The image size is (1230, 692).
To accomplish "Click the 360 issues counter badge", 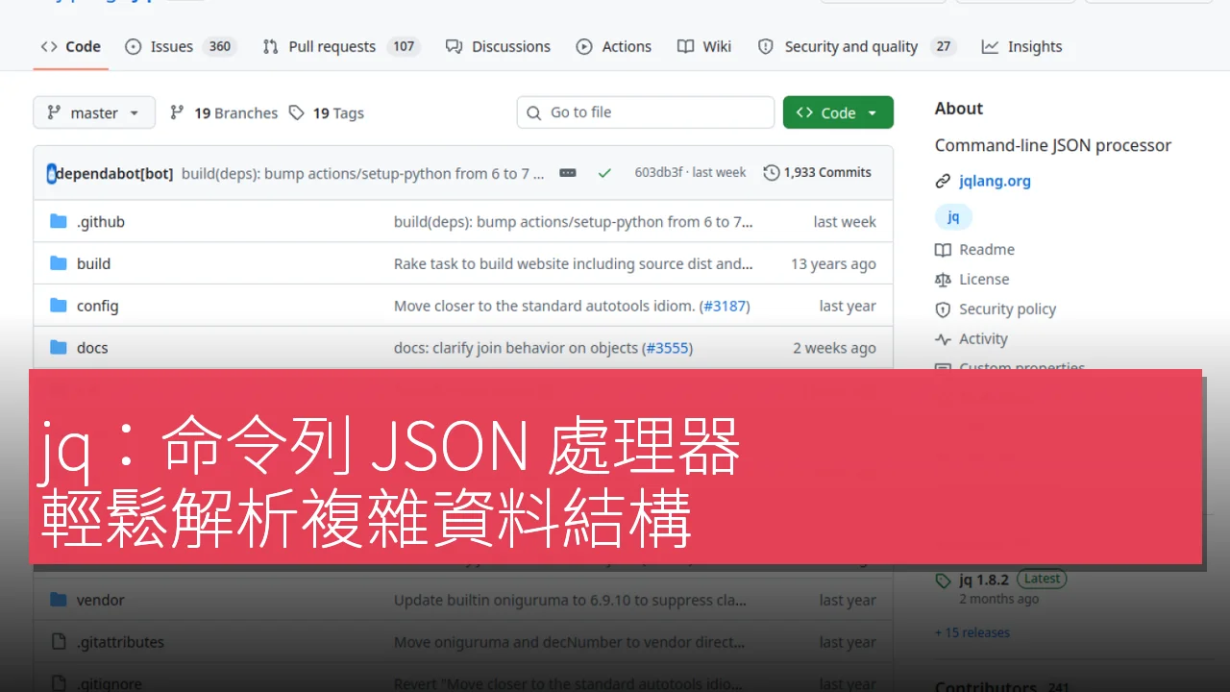I will 220,46.
